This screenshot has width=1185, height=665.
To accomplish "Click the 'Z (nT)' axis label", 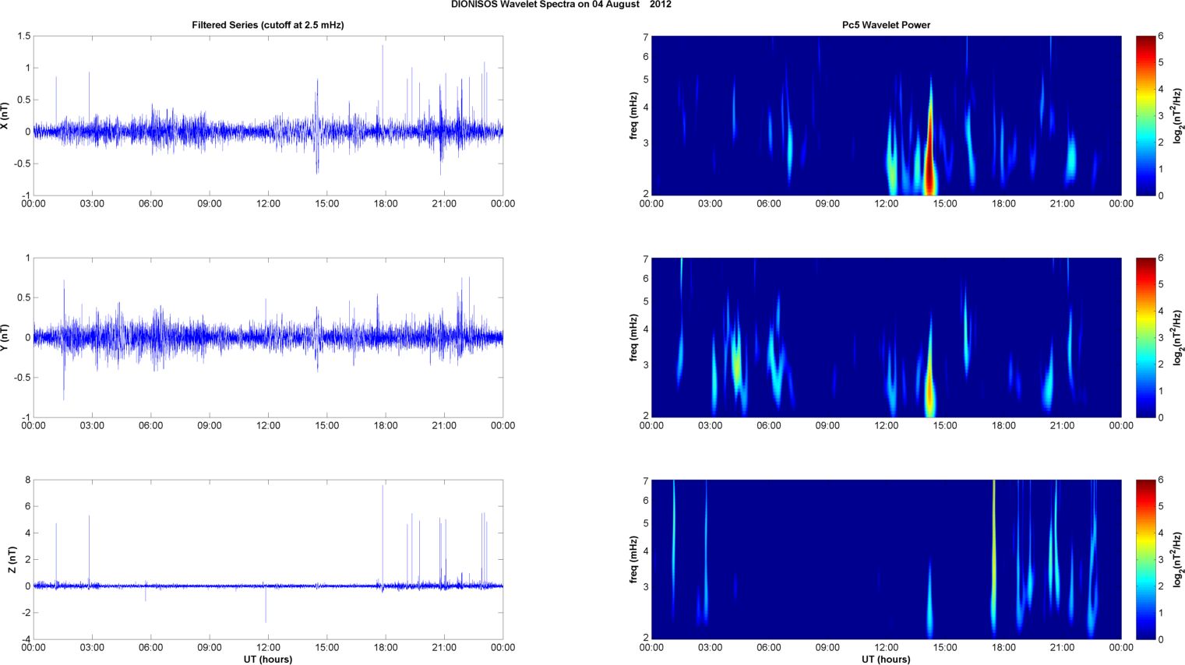I will tap(12, 559).
